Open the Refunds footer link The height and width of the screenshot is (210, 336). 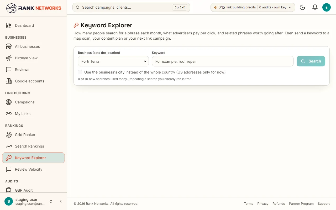tap(279, 204)
